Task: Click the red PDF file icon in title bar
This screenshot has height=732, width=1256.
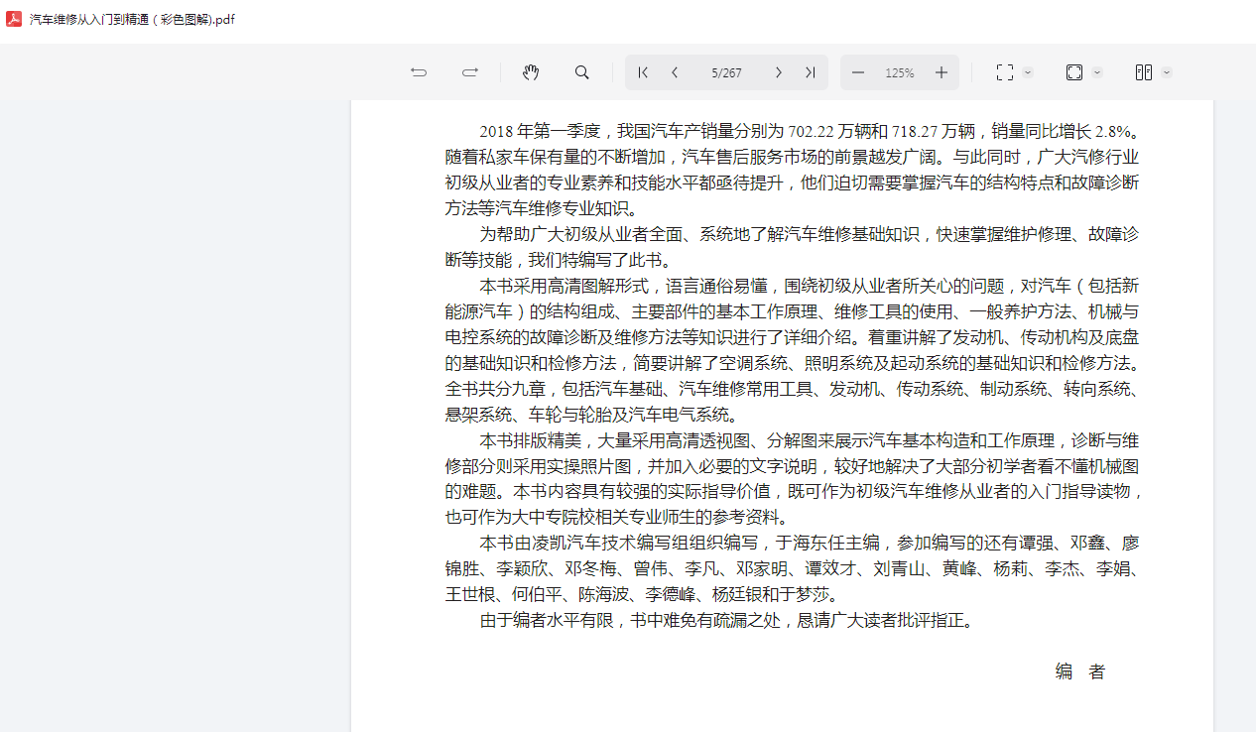Action: pyautogui.click(x=14, y=19)
